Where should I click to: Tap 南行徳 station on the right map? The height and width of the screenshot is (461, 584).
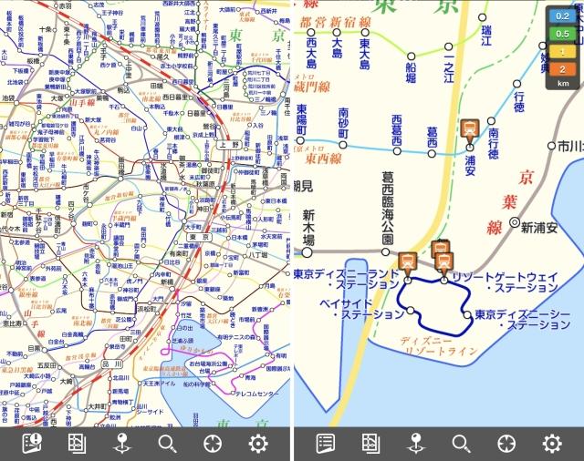pyautogui.click(x=494, y=144)
